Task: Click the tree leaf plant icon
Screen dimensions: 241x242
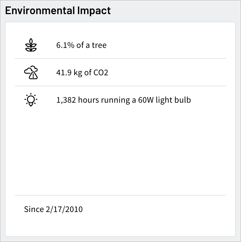Action: (31, 45)
